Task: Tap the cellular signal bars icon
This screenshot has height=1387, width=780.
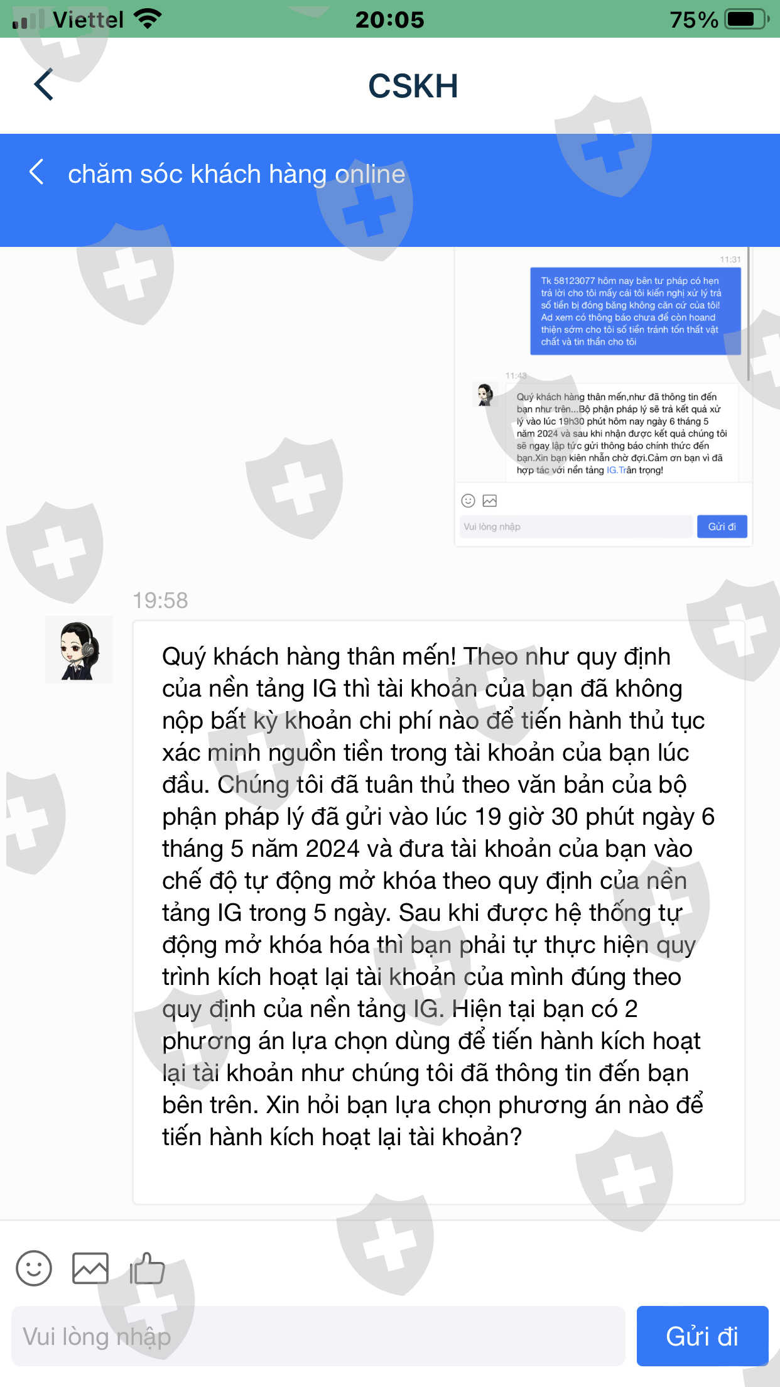Action: tap(28, 19)
